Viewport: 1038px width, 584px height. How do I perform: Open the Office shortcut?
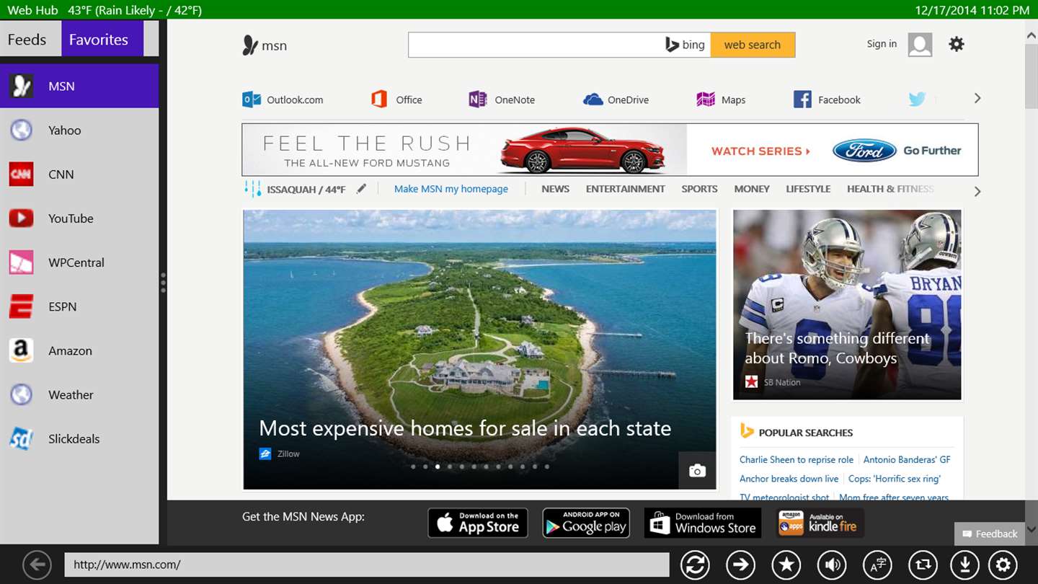pyautogui.click(x=396, y=99)
